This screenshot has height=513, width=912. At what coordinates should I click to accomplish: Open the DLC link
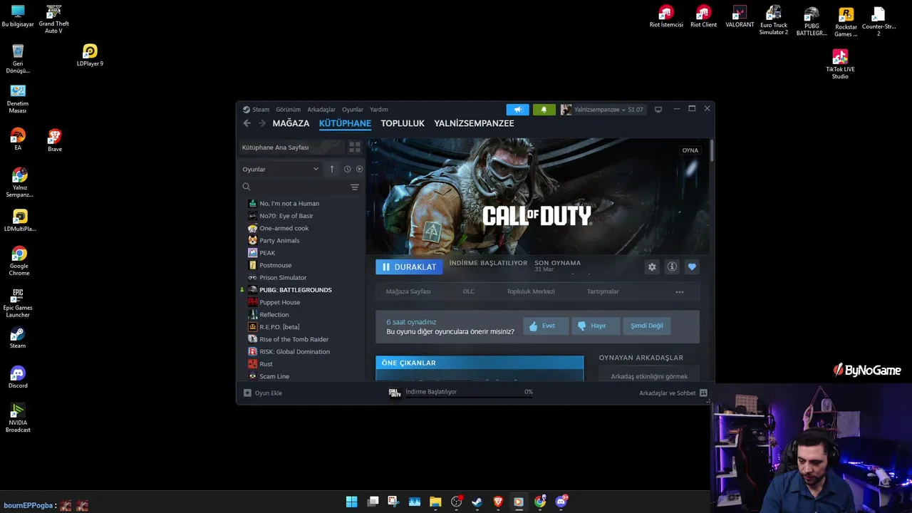tap(469, 291)
